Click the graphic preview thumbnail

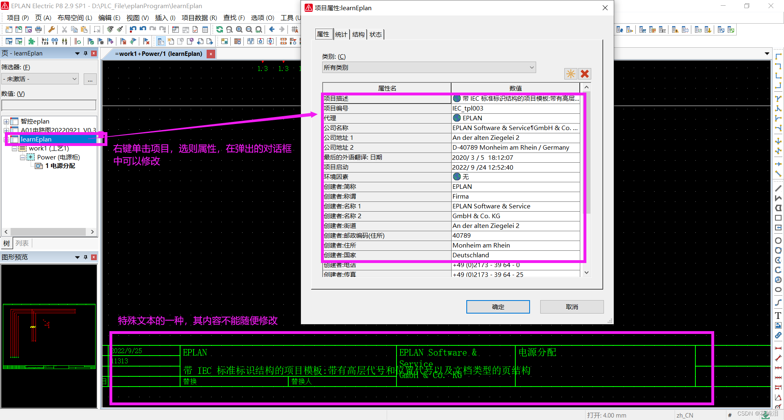(49, 336)
